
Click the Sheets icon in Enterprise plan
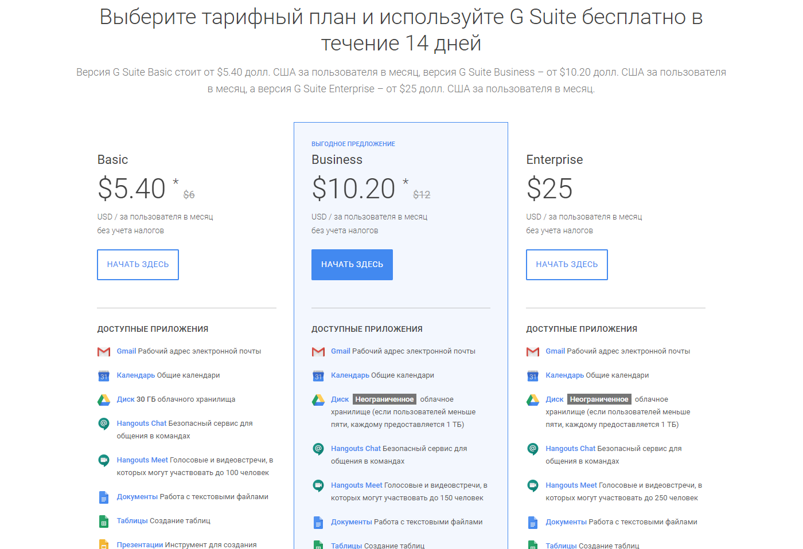click(533, 545)
